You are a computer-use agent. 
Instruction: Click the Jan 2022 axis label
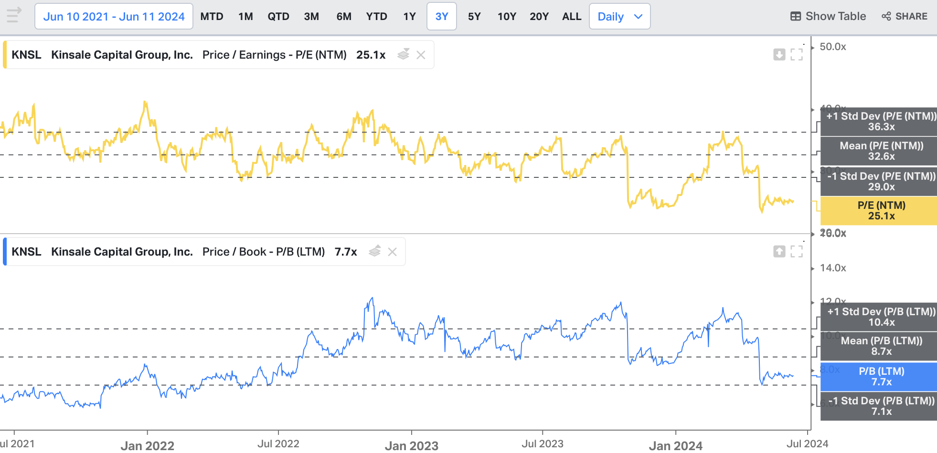(x=147, y=446)
